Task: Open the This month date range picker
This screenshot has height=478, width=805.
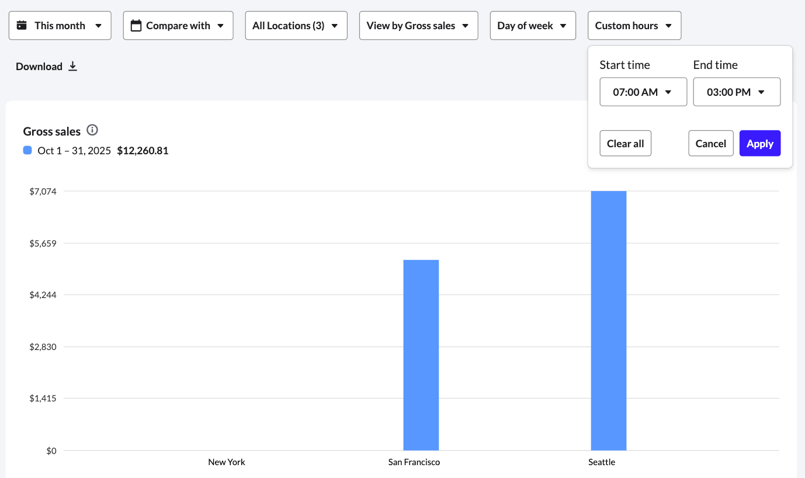Action: pyautogui.click(x=60, y=25)
